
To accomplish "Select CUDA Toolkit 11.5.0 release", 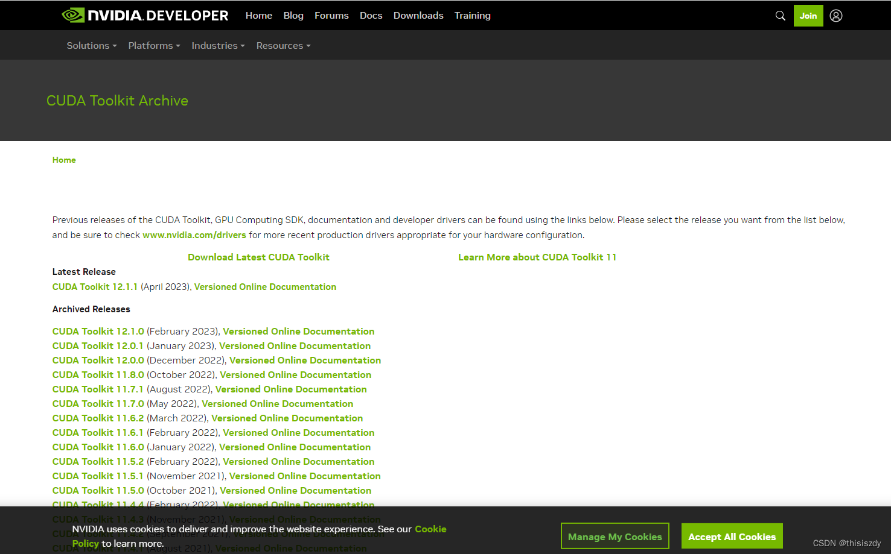I will pos(98,491).
